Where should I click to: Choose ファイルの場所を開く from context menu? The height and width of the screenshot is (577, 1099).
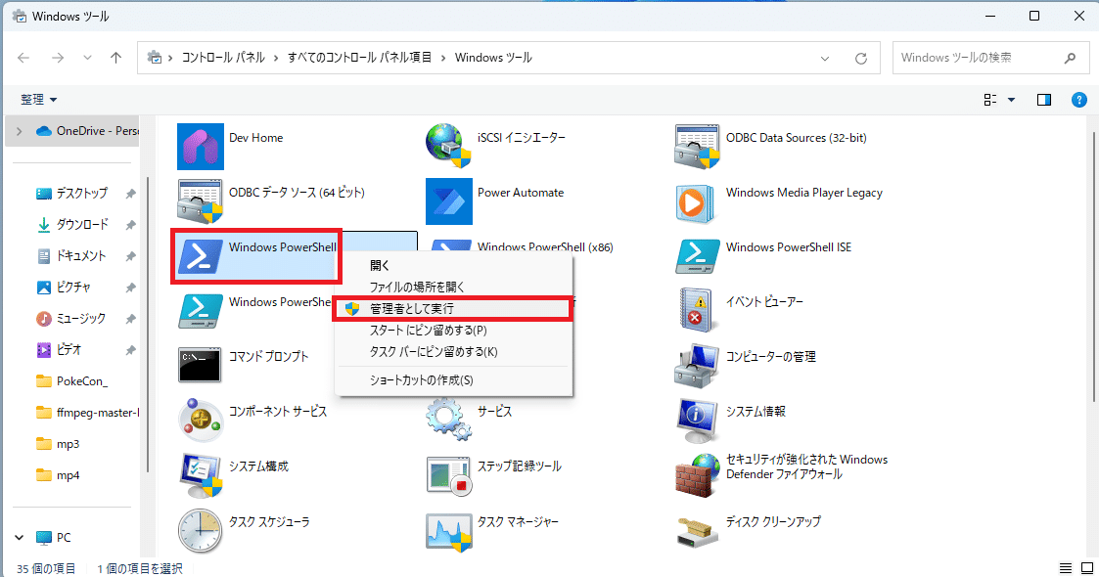click(x=453, y=288)
